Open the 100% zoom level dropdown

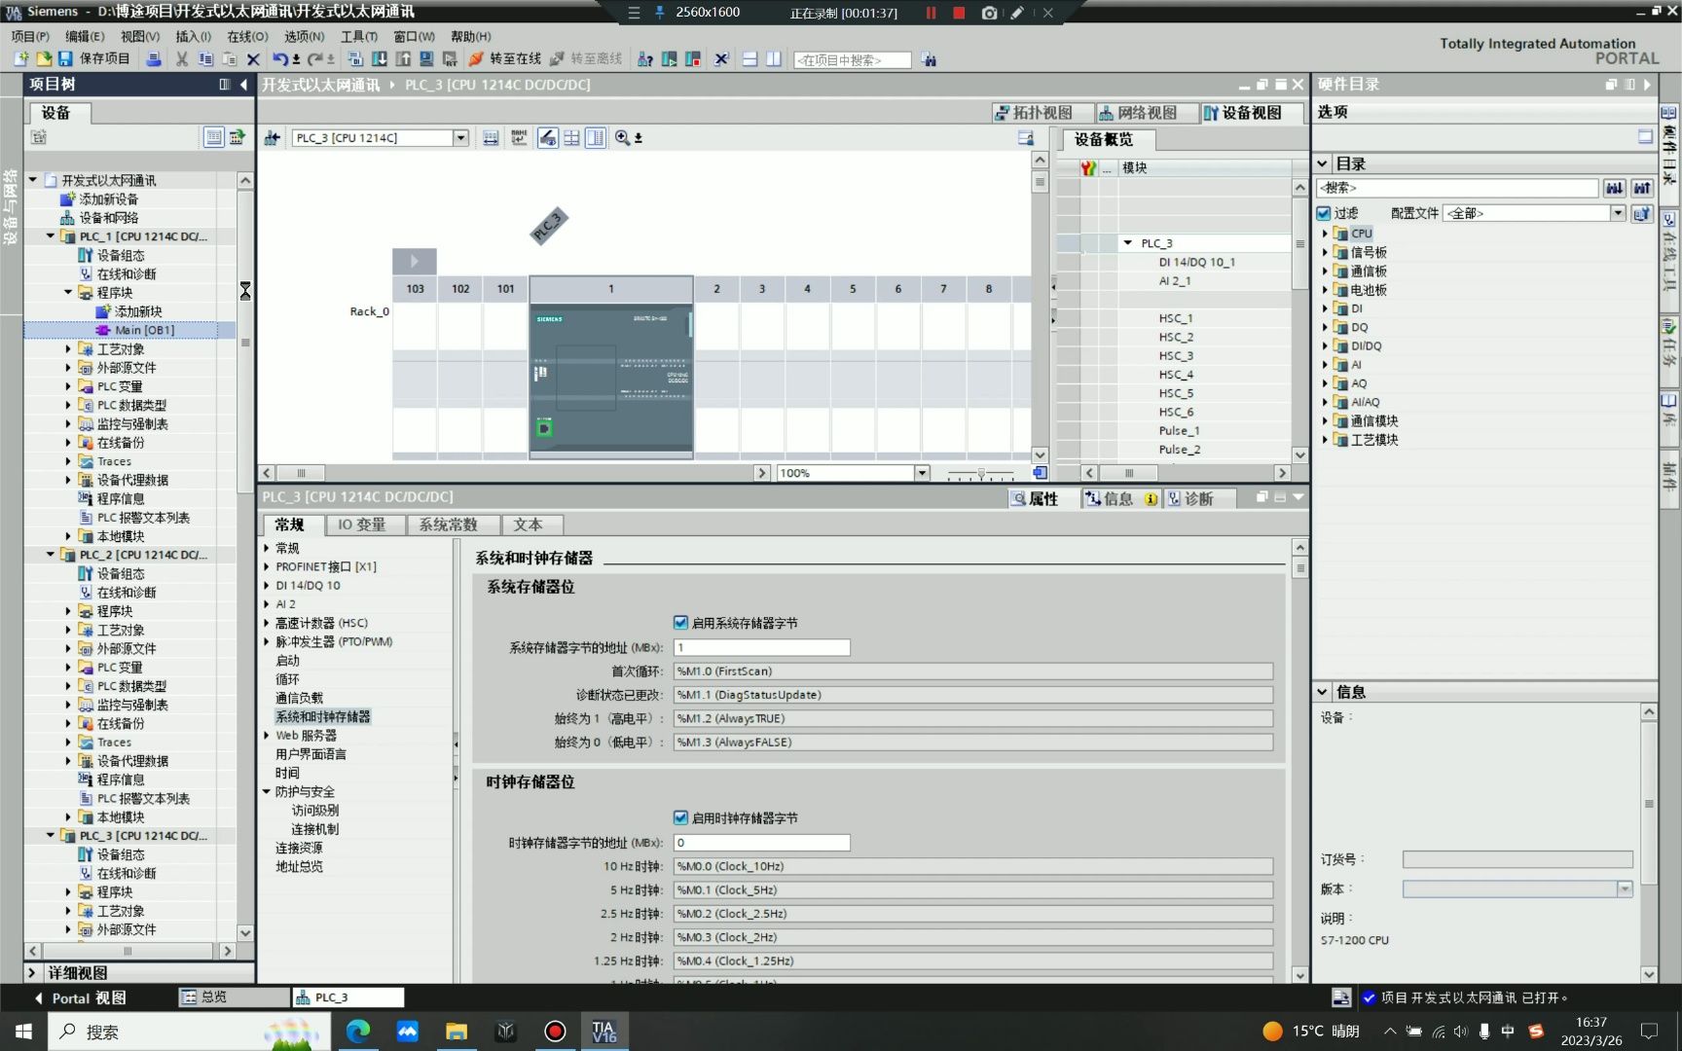(921, 473)
